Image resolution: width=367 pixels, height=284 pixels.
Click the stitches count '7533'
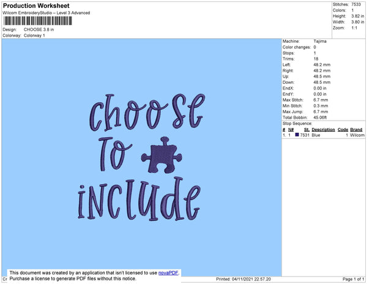(356, 4)
